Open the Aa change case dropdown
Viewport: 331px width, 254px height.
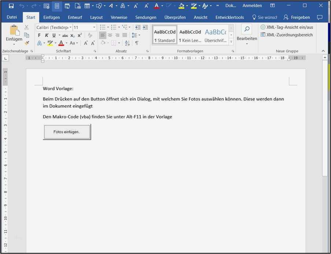(x=74, y=43)
